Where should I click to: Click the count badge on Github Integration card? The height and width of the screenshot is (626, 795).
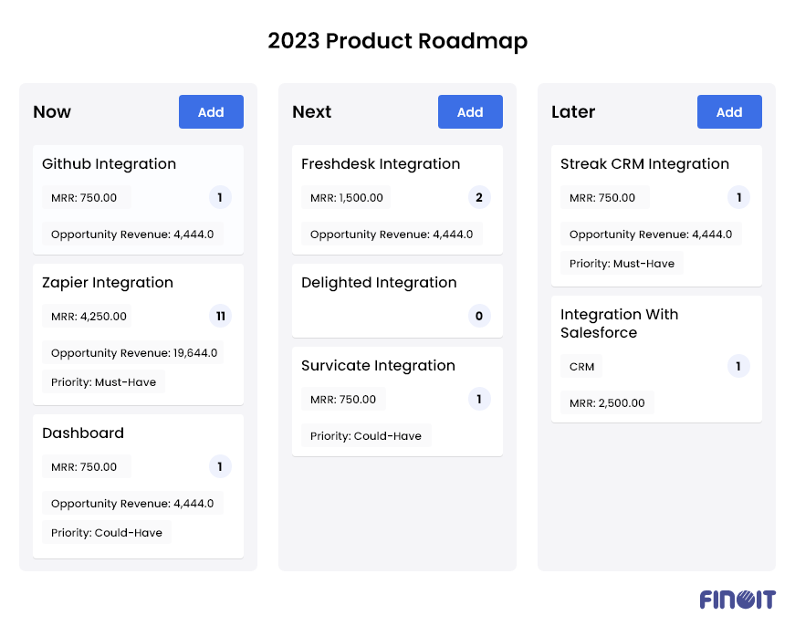[x=219, y=196]
